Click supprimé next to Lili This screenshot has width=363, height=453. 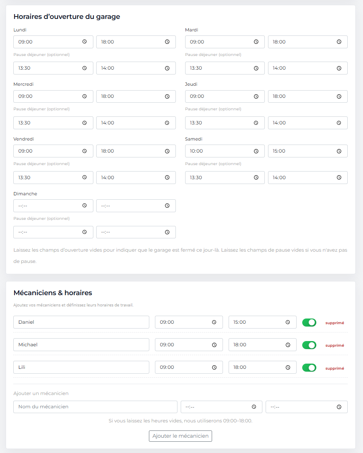click(334, 368)
